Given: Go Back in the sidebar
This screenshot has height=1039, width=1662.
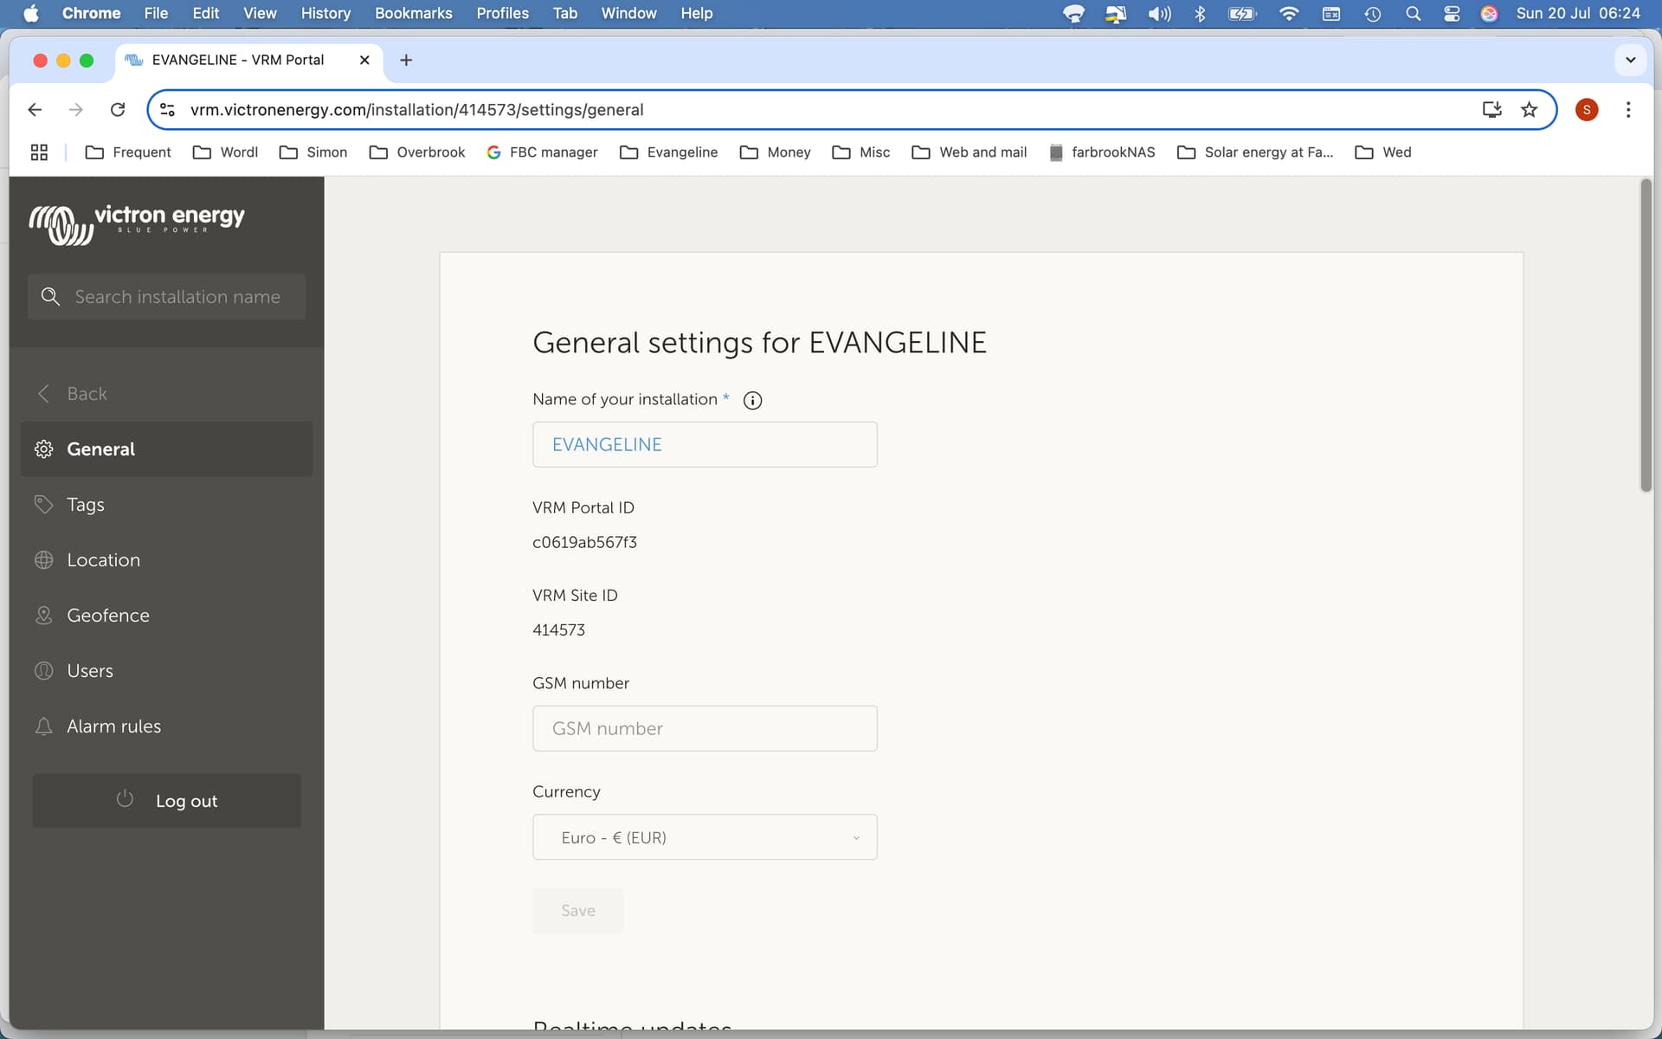Looking at the screenshot, I should click(86, 394).
